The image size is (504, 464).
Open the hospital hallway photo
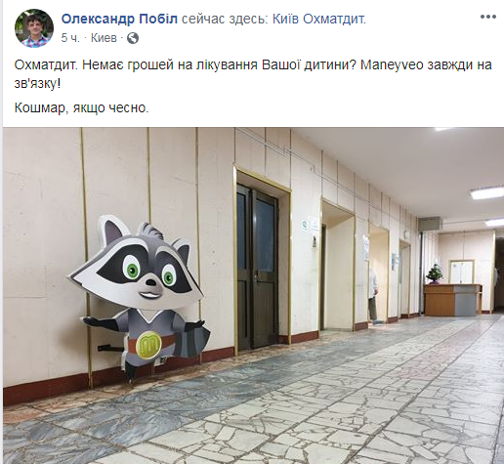(x=253, y=296)
